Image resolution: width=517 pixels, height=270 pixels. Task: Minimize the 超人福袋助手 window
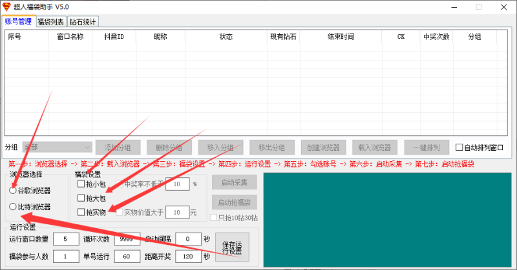[x=454, y=7]
